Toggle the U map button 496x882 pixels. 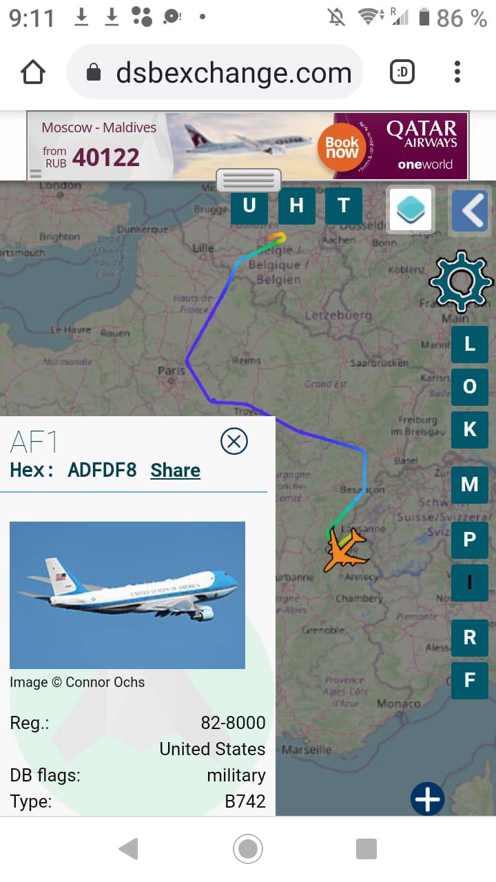pos(249,205)
